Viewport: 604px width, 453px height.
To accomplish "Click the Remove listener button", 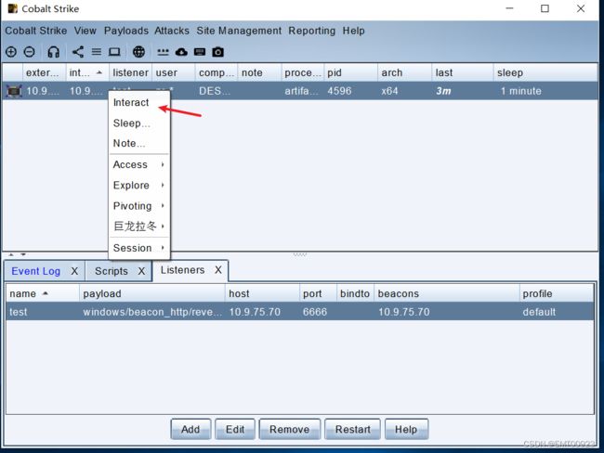I will point(289,429).
